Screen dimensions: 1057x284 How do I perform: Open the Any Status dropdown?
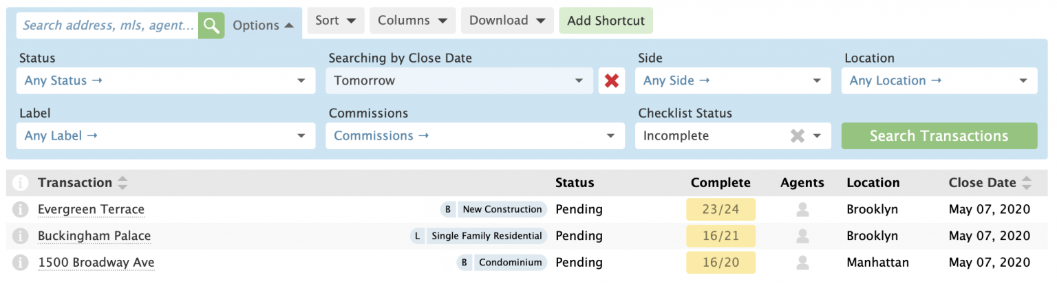pos(166,81)
